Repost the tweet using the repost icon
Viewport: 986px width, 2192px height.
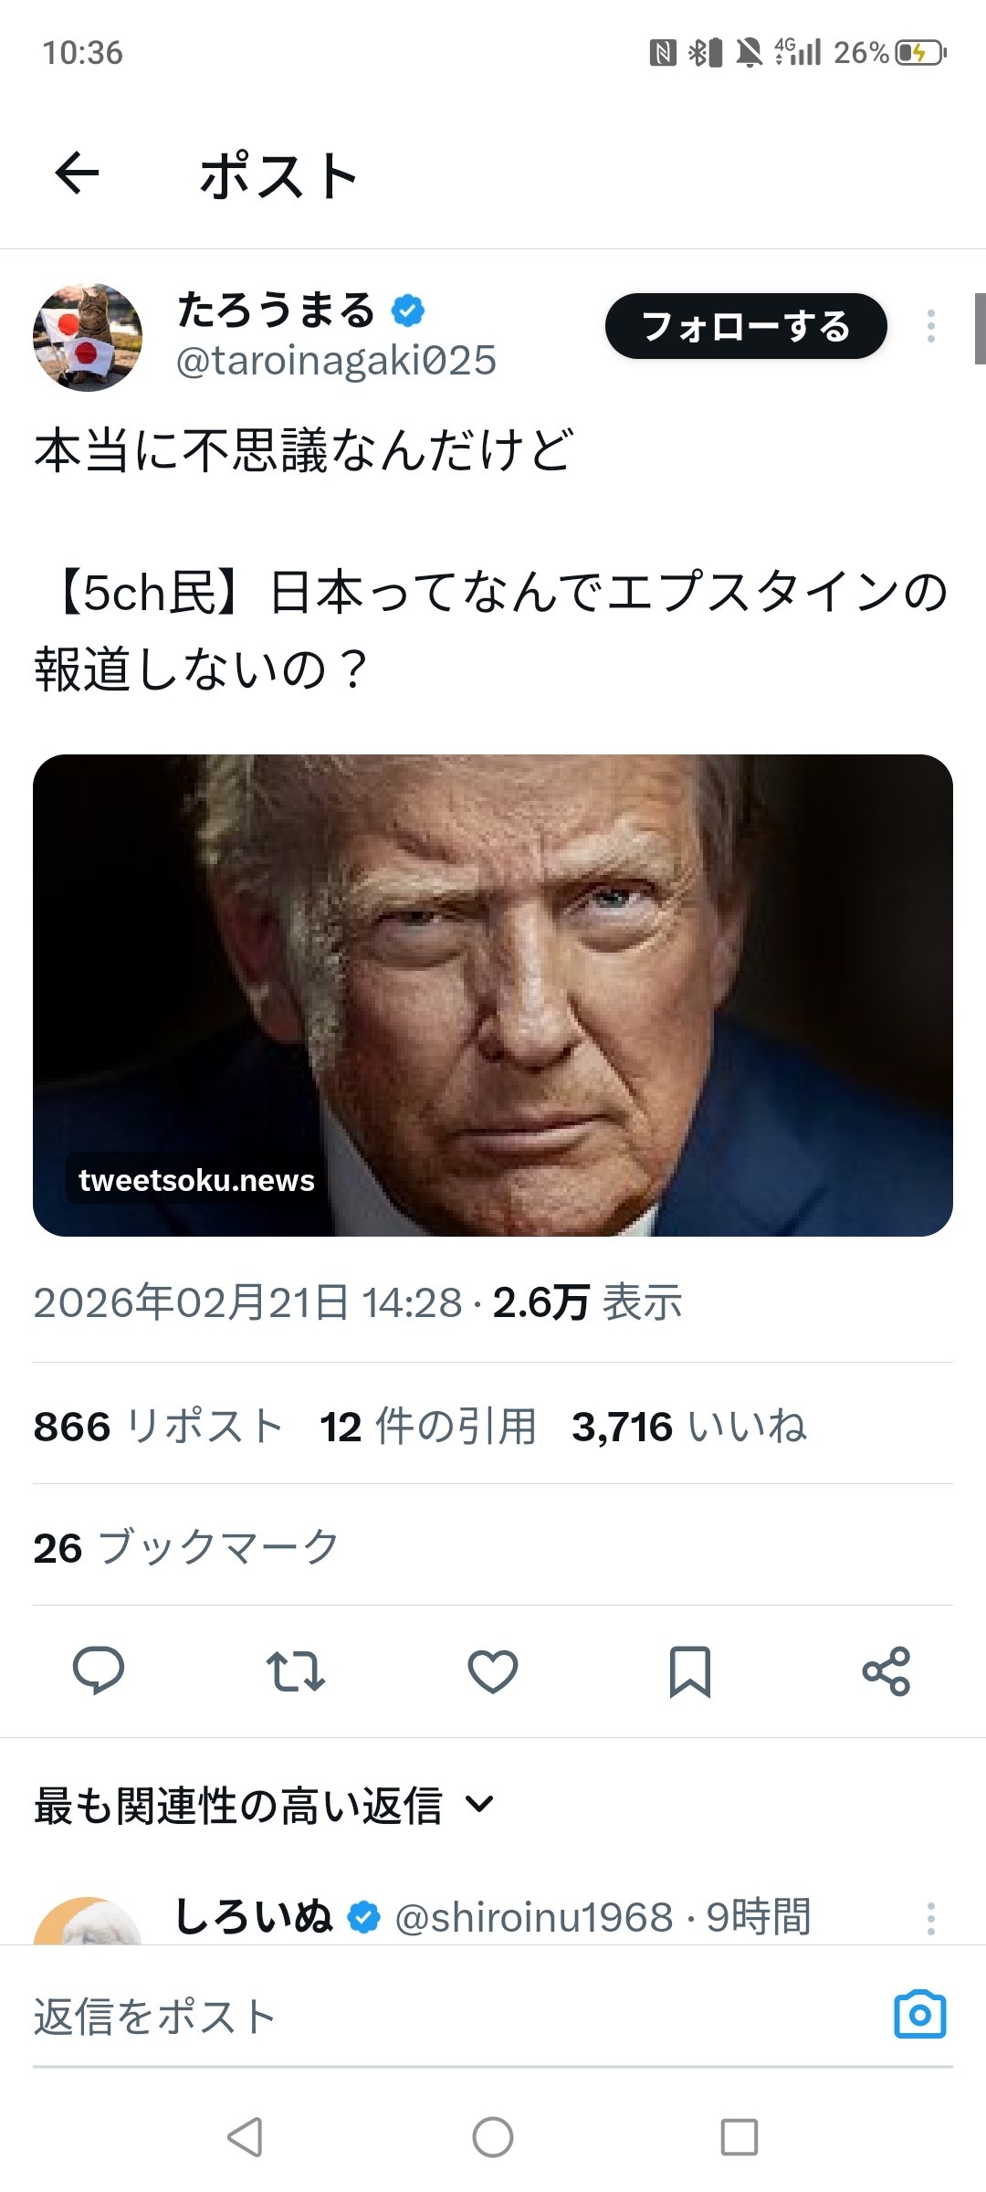coord(296,1671)
